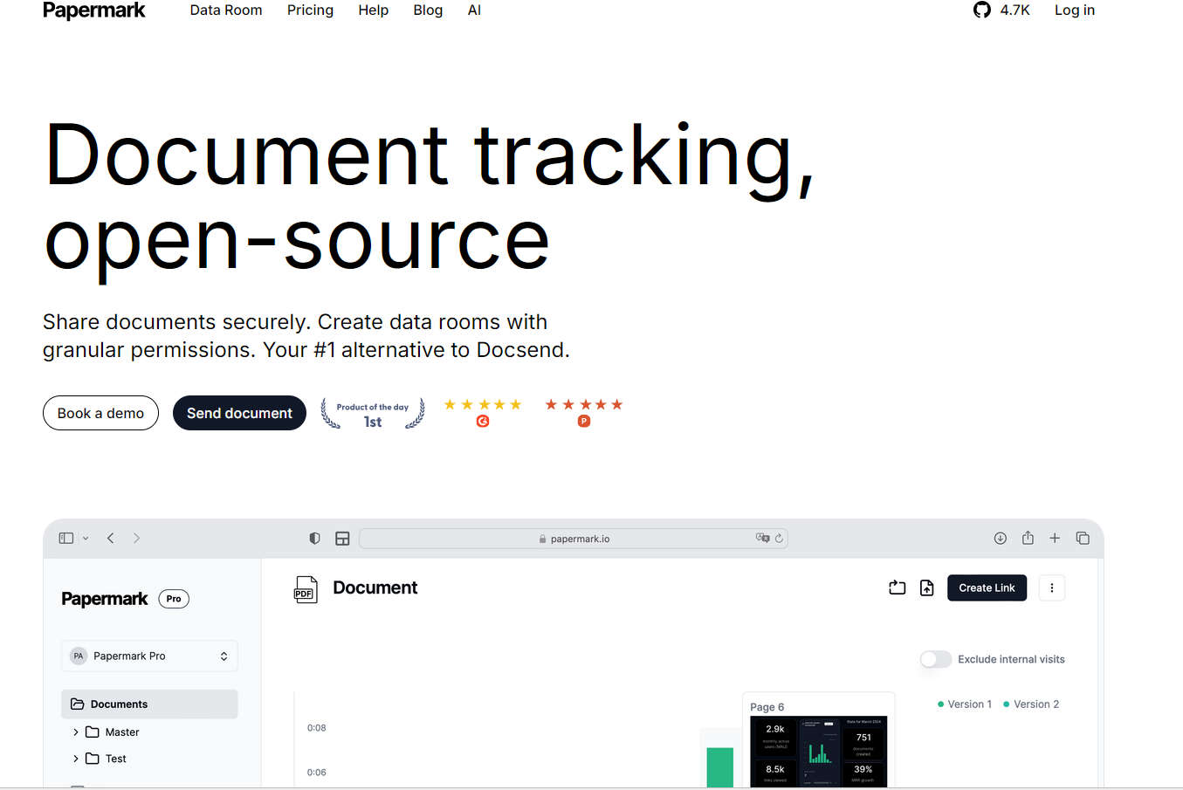
Task: Open the sidebar dropdown arrow next to sidebar icon
Action: point(86,539)
